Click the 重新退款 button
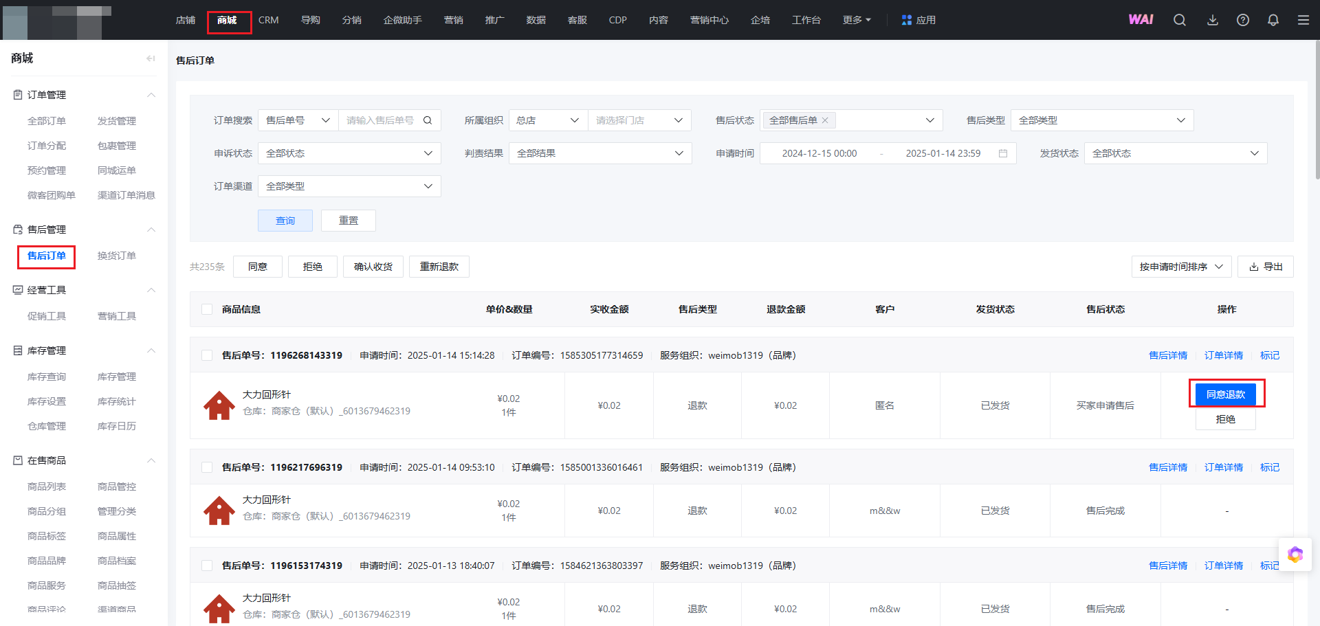This screenshot has width=1320, height=626. pyautogui.click(x=439, y=267)
